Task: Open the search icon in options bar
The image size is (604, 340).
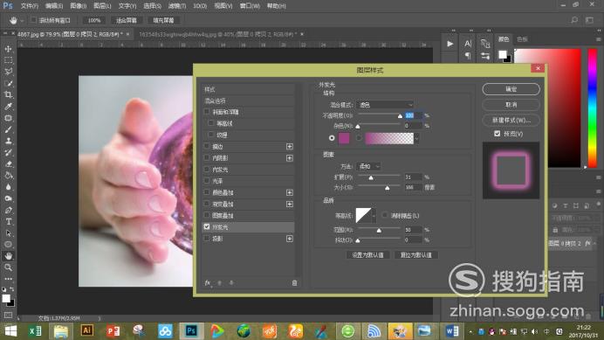Action: (x=574, y=20)
